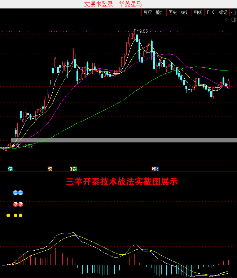Click the 榜 event marker icon

(50, 169)
